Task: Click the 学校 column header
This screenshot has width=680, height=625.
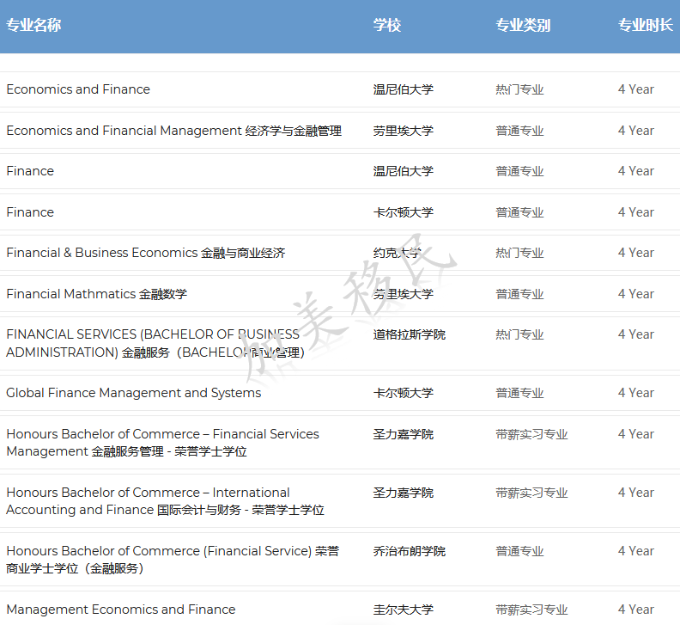Action: pyautogui.click(x=387, y=25)
